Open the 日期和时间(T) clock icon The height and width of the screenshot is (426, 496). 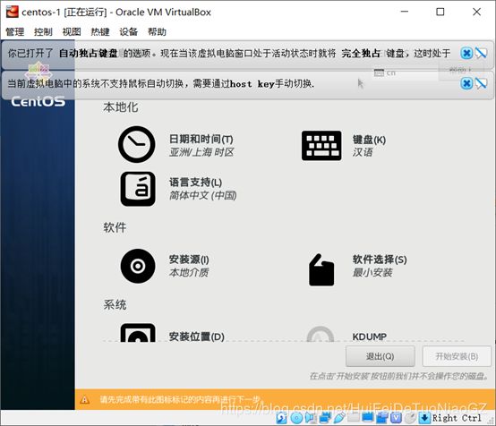pyautogui.click(x=137, y=144)
